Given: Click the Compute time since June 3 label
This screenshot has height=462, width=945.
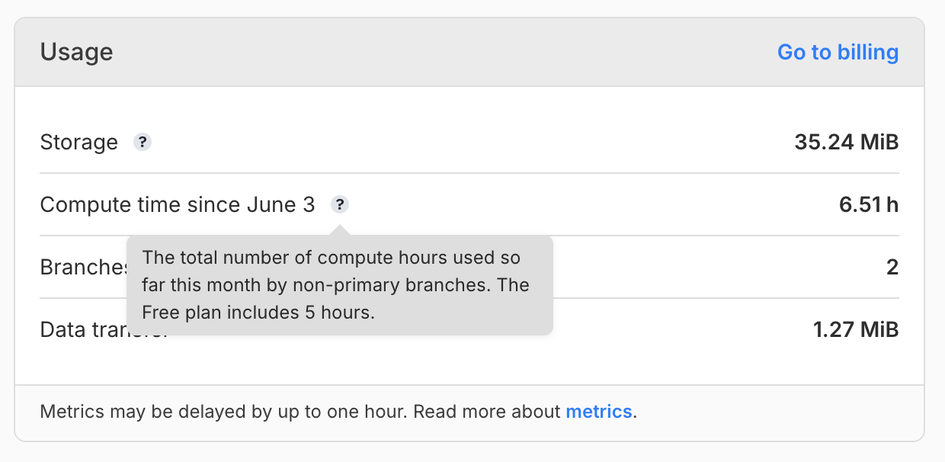Looking at the screenshot, I should click(177, 205).
